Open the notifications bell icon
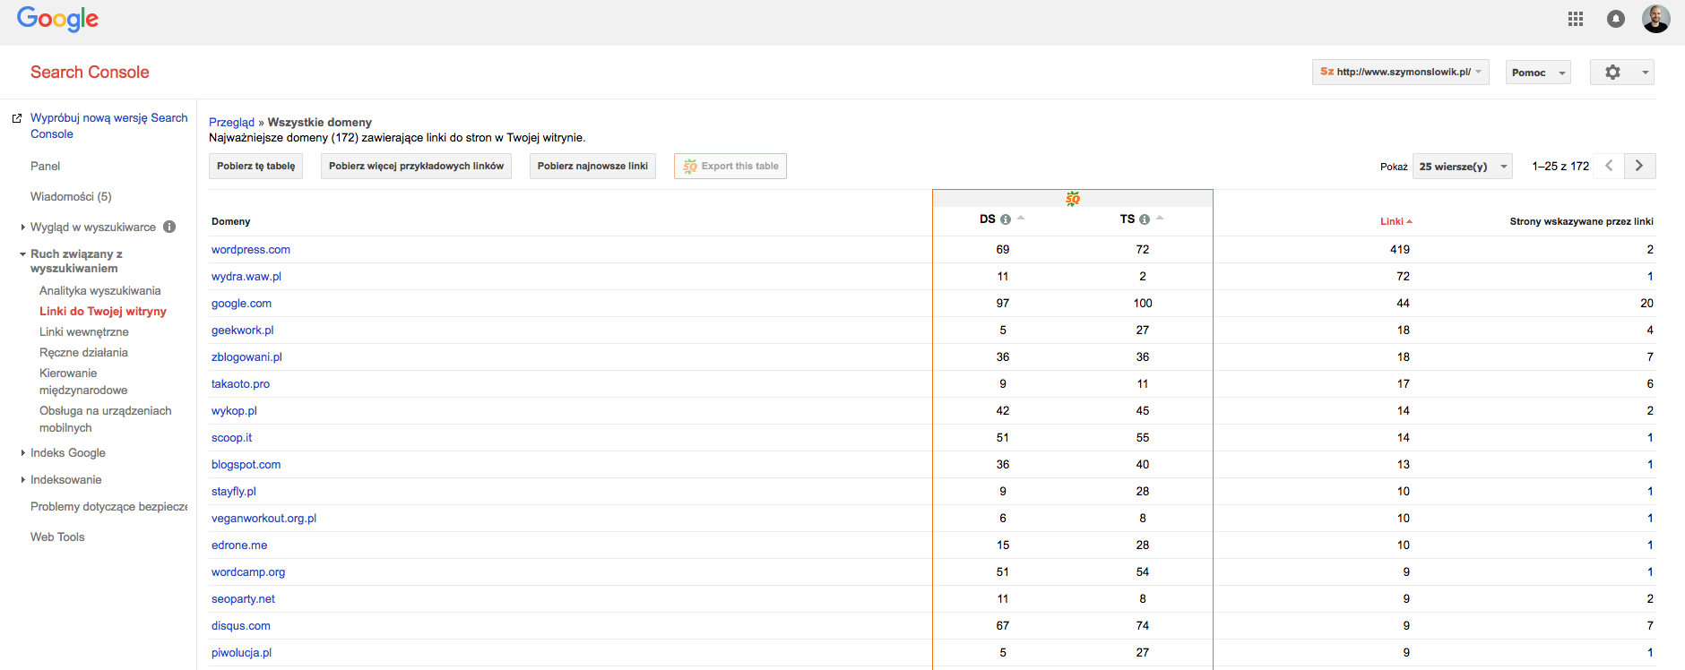 1616,19
